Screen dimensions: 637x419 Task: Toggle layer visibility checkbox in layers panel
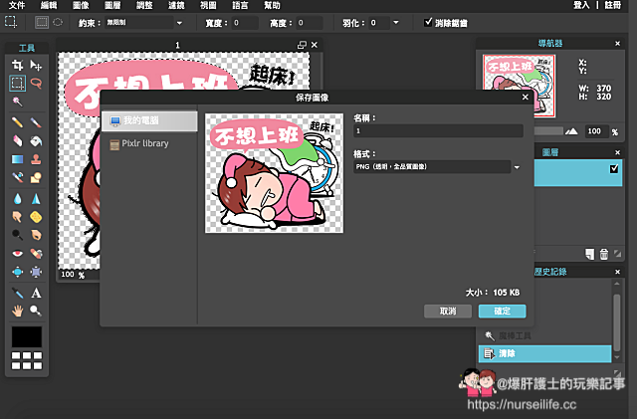point(614,168)
